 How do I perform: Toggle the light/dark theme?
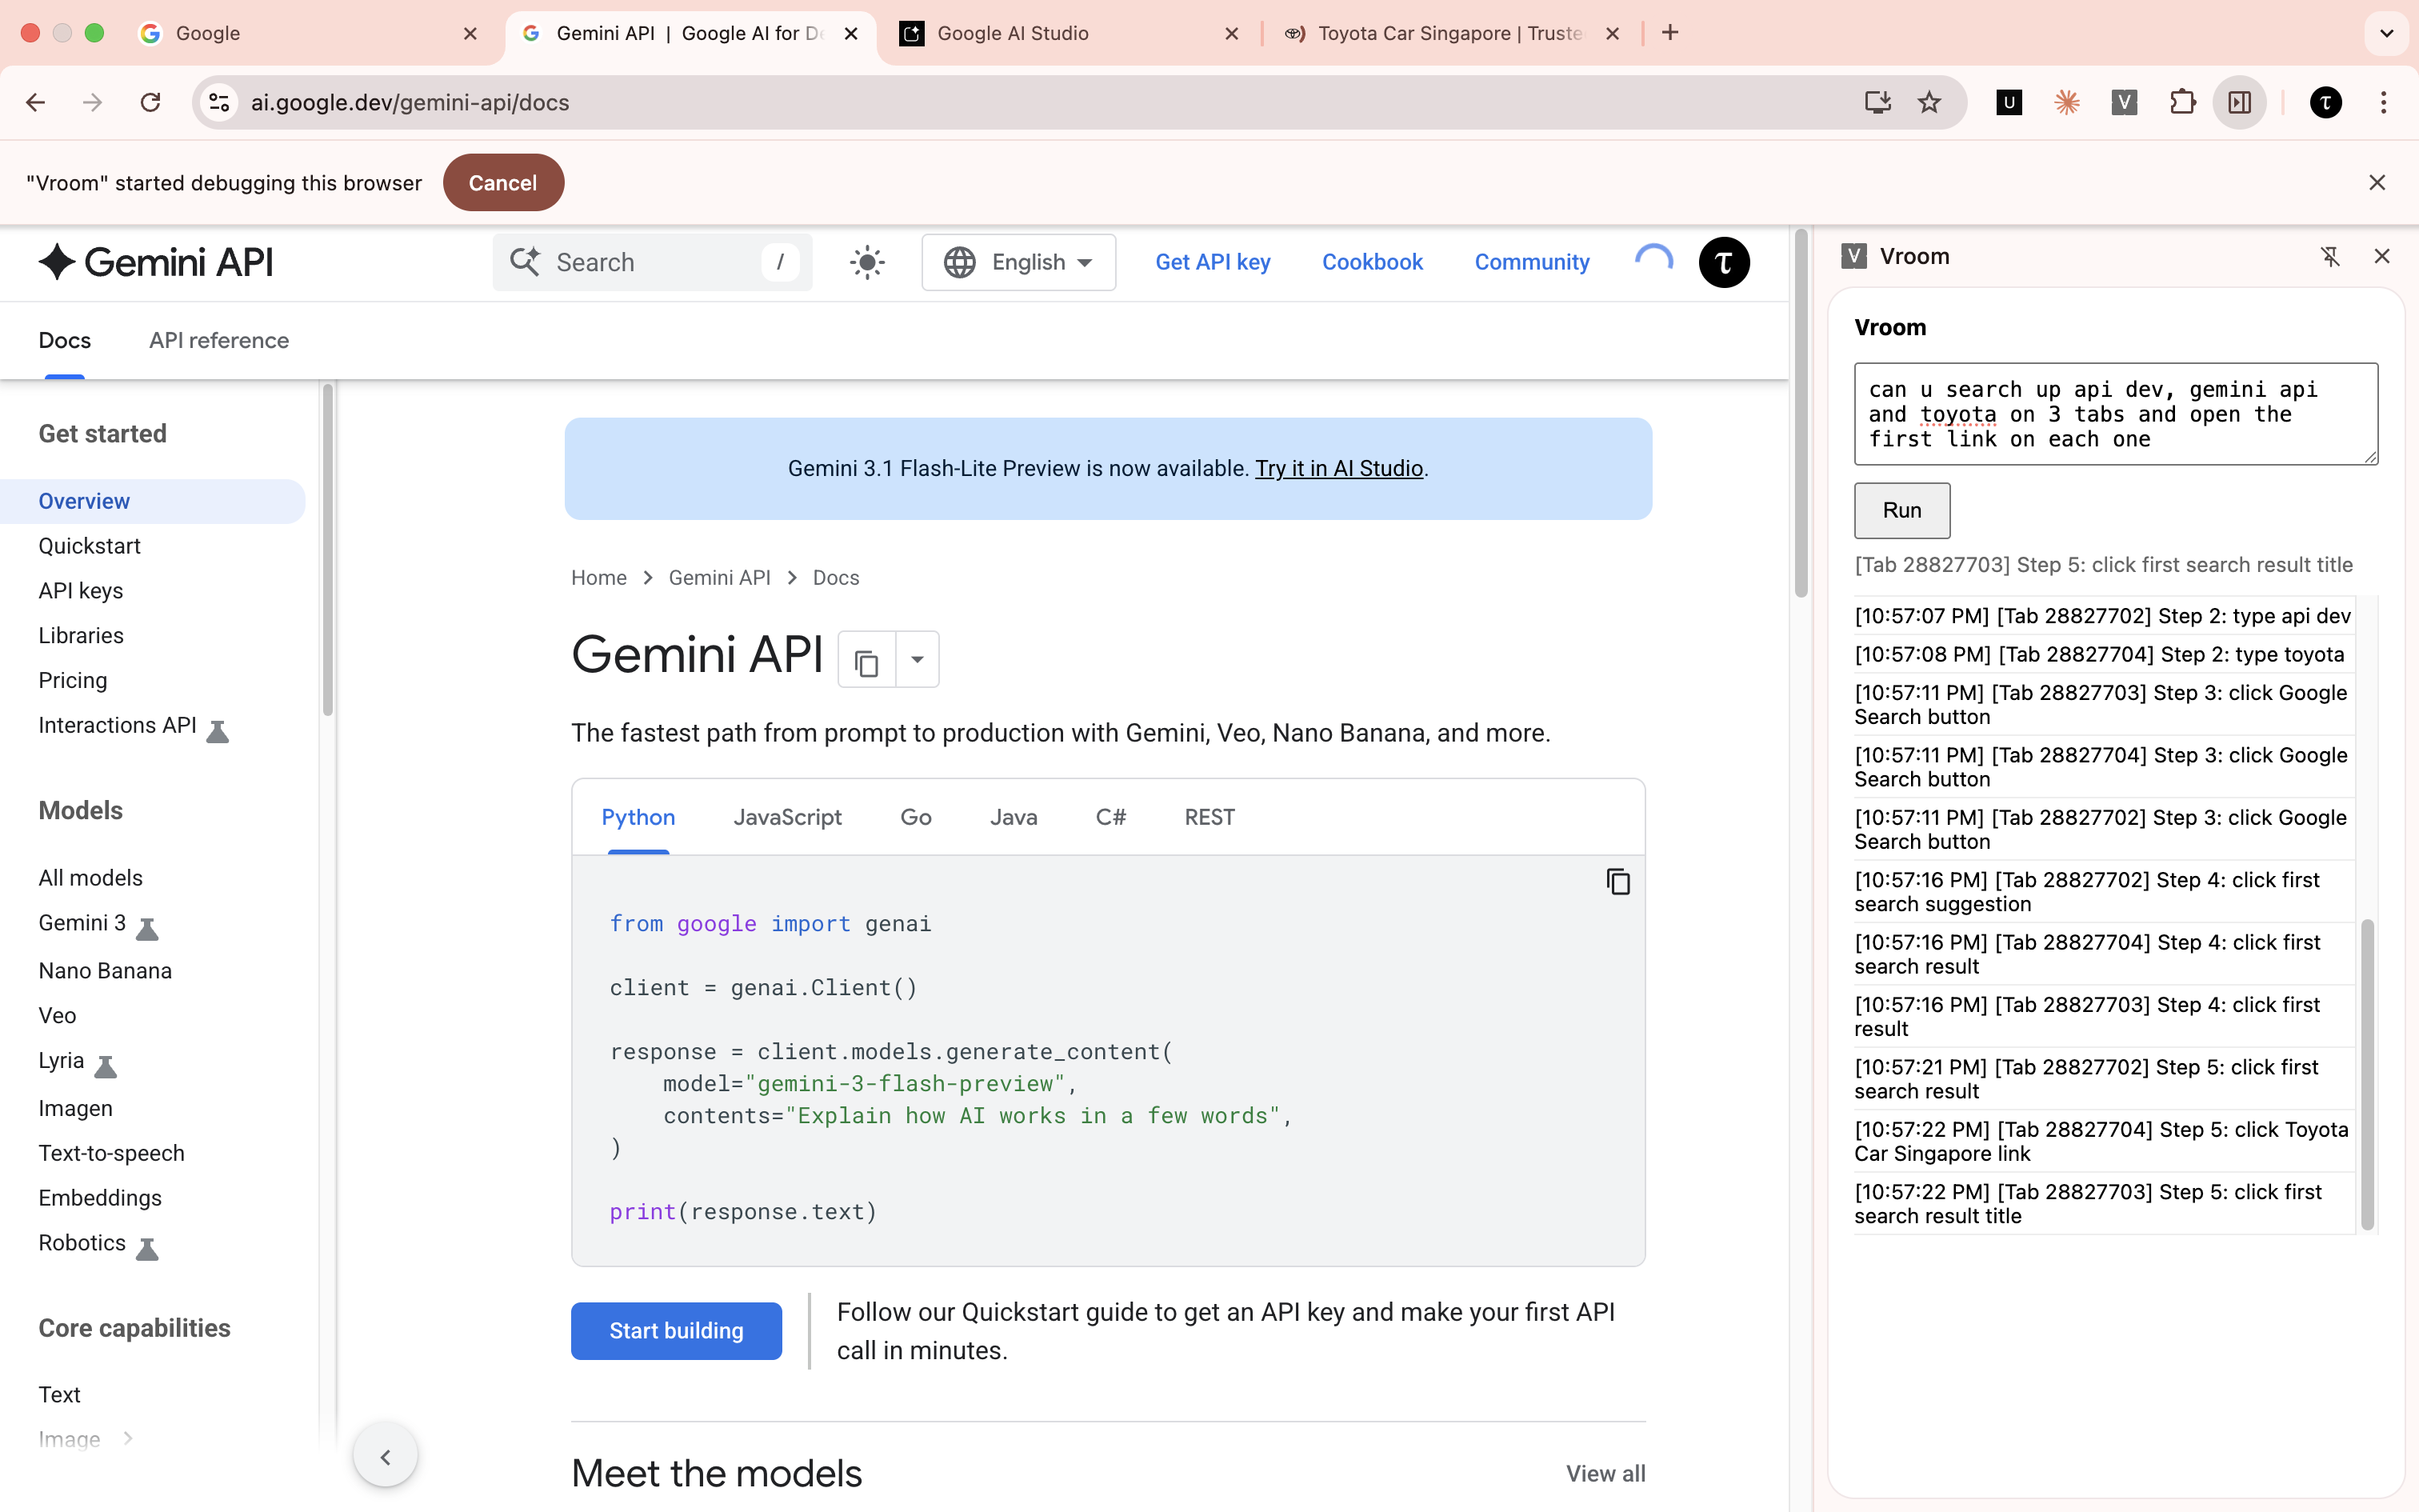point(866,262)
